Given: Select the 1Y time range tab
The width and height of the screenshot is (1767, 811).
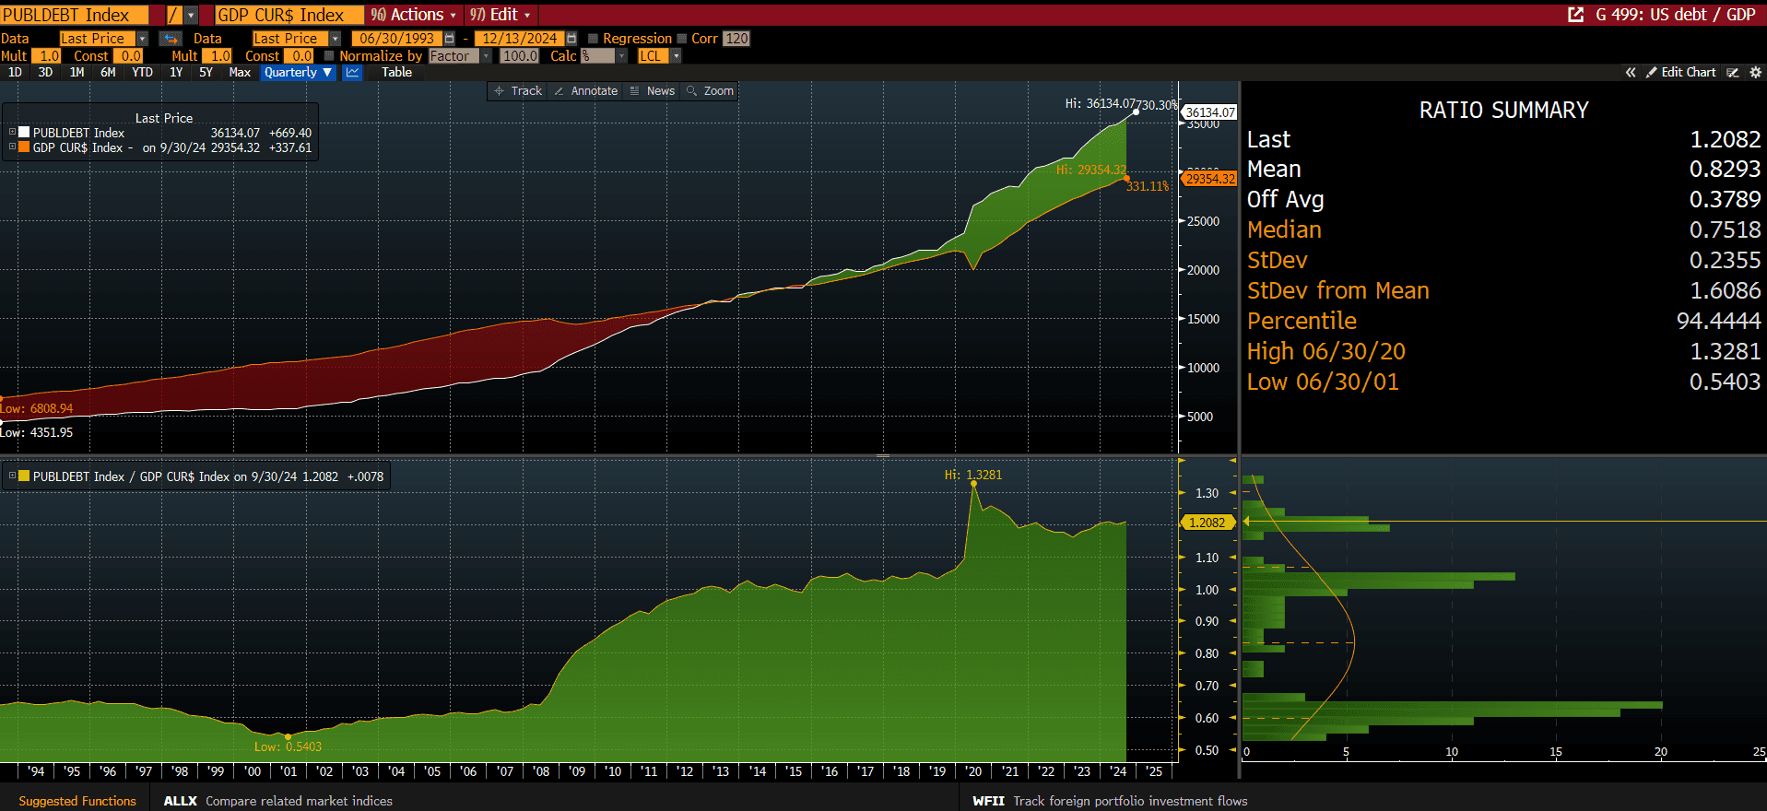Looking at the screenshot, I should 176,72.
